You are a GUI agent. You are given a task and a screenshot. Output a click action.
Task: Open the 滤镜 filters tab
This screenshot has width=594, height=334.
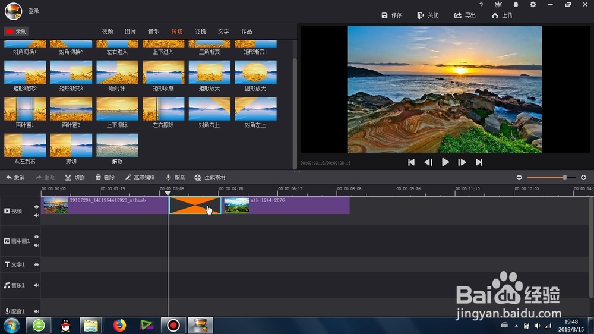pos(200,31)
